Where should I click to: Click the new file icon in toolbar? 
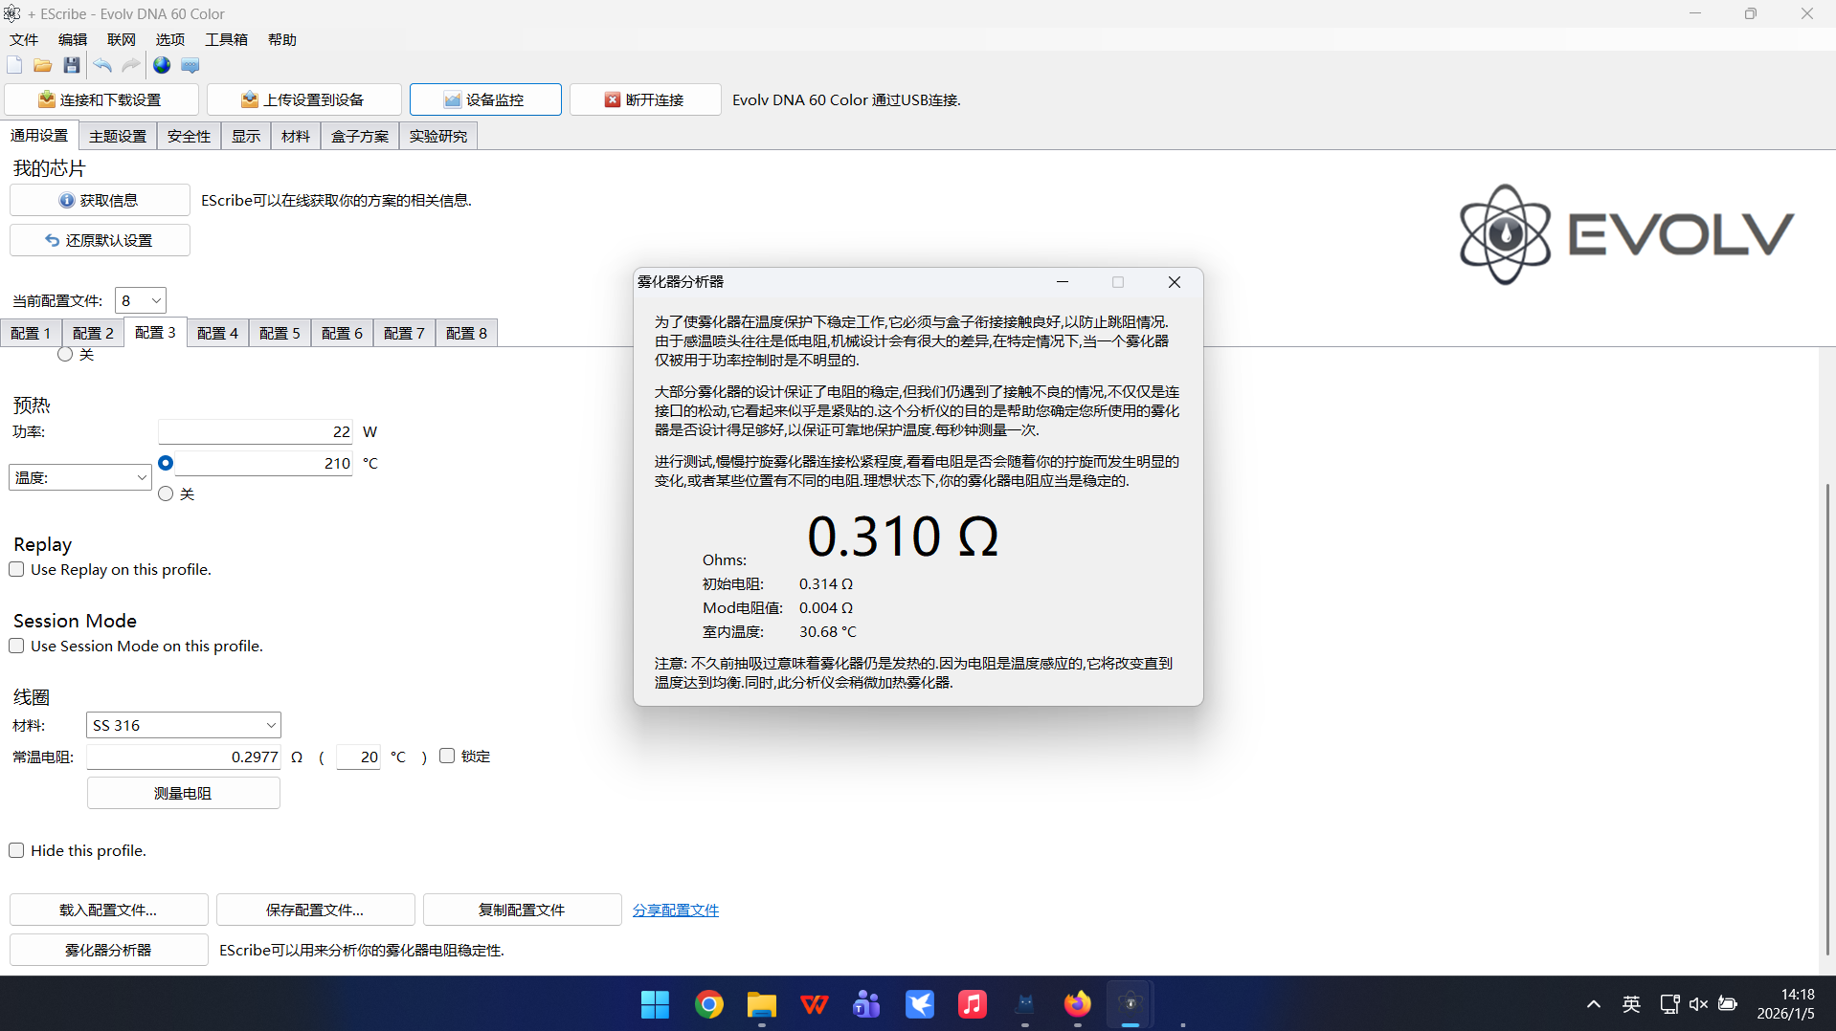coord(14,65)
